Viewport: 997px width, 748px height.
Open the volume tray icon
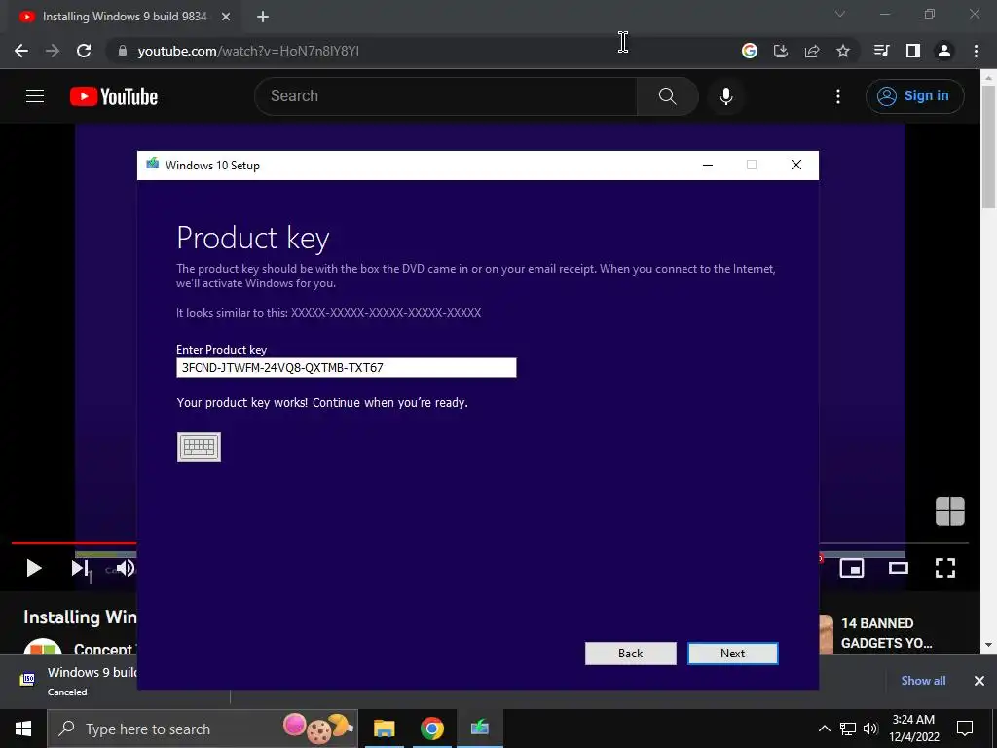pyautogui.click(x=870, y=729)
